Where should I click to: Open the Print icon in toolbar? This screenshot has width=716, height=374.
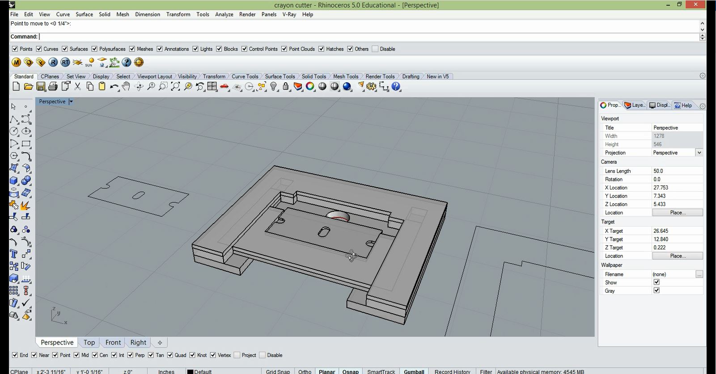53,87
